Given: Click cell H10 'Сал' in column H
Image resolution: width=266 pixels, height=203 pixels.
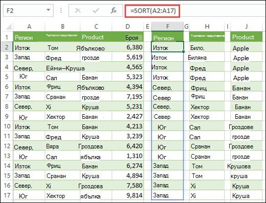Looking at the screenshot, I should (x=207, y=126).
